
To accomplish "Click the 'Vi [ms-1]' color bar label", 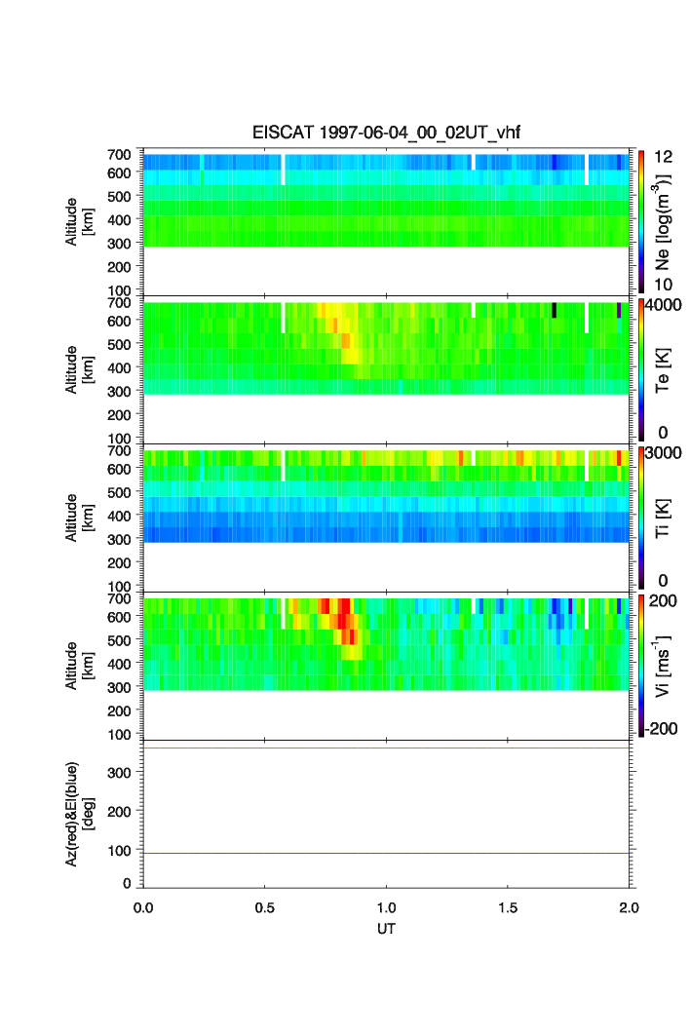I will coord(663,666).
